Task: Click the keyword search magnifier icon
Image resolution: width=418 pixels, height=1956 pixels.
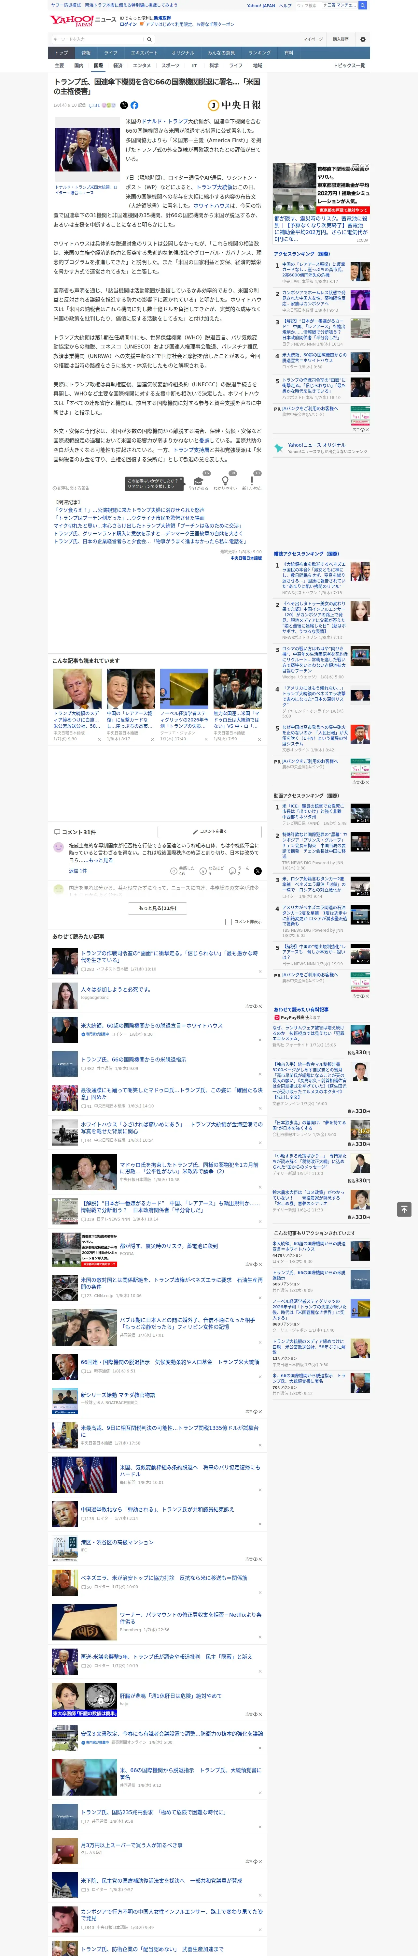Action: pyautogui.click(x=149, y=39)
